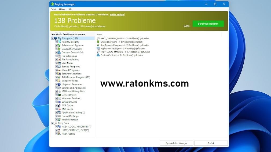
Task: Select Add/Remove Programs 19 Problem(e) result row
Action: point(123,45)
